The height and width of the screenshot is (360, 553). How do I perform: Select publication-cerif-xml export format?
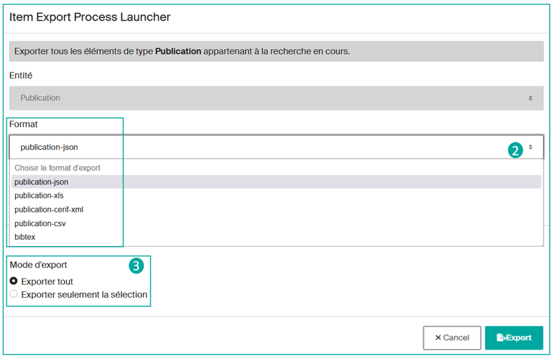(49, 210)
